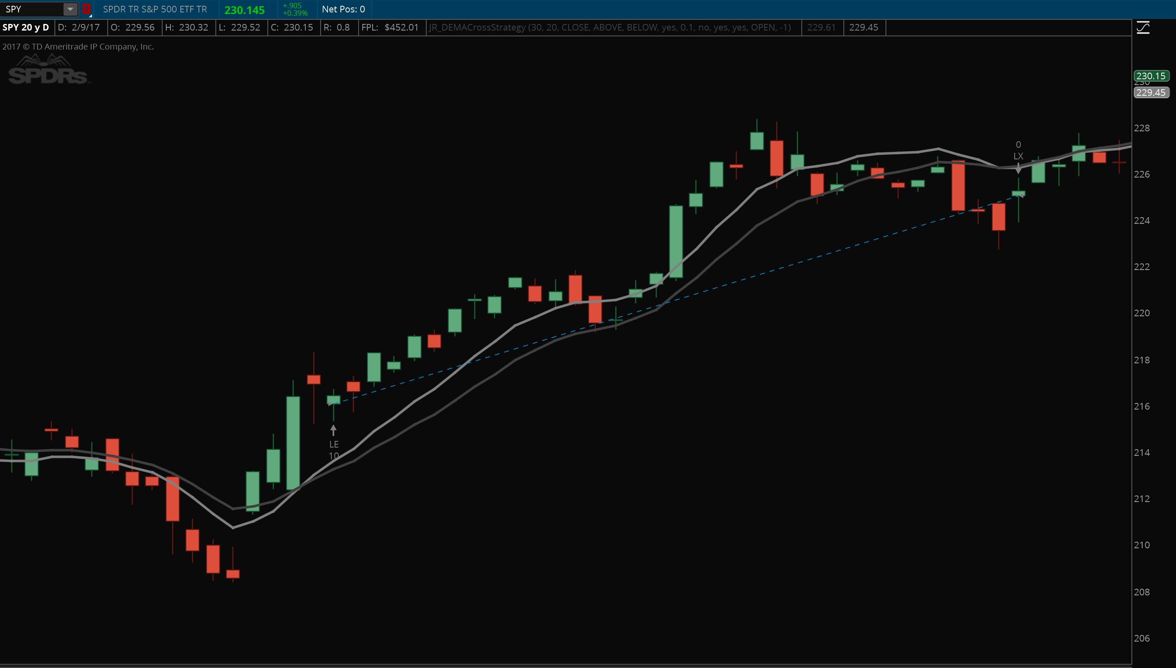Click the LE long entry arrow marker
The width and height of the screenshot is (1176, 668).
pyautogui.click(x=333, y=430)
